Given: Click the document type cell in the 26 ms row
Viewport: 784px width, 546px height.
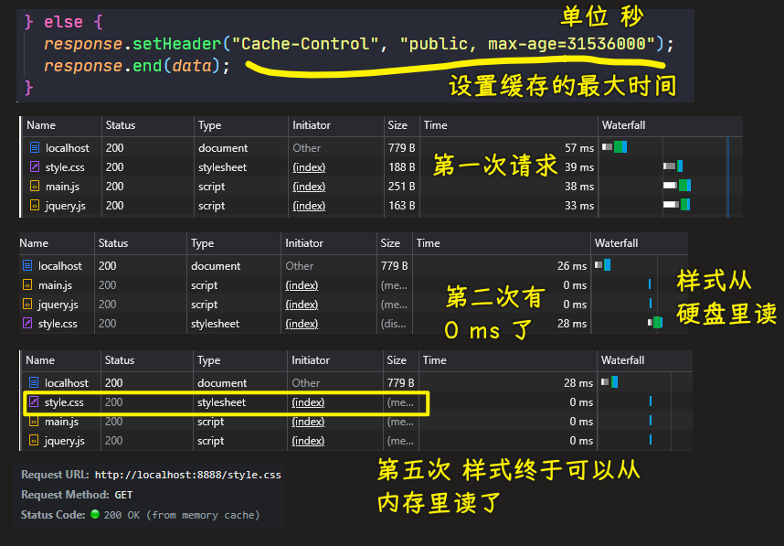Looking at the screenshot, I should (216, 266).
